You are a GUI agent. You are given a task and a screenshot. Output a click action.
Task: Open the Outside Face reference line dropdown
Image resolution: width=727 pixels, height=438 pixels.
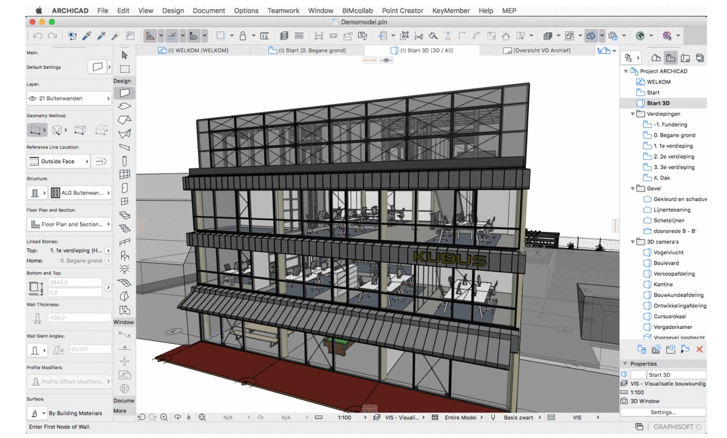point(59,161)
